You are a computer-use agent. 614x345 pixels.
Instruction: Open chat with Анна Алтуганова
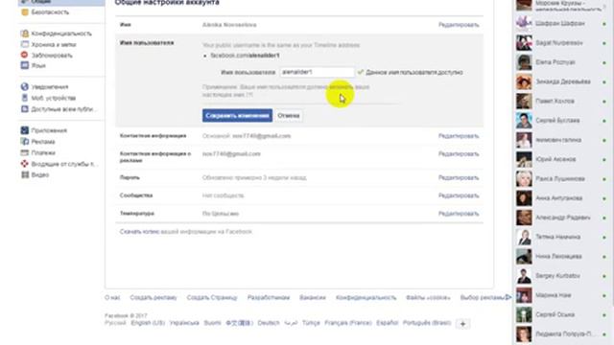[560, 198]
